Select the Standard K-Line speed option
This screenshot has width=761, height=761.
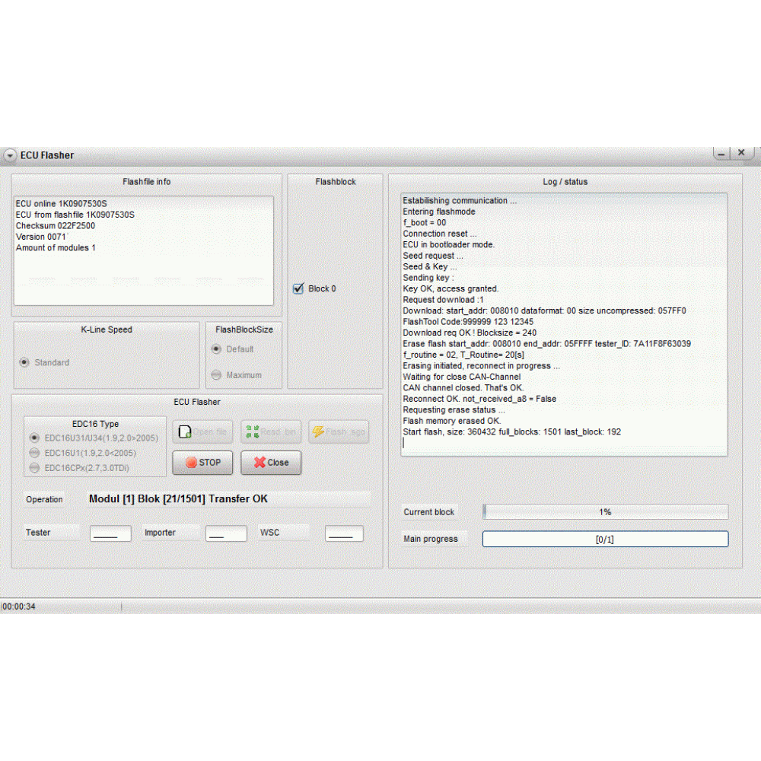(24, 362)
